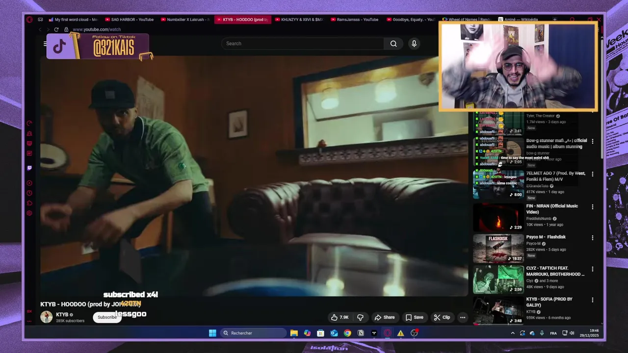628x353 pixels.
Task: Like the HOODOO video
Action: (340, 317)
